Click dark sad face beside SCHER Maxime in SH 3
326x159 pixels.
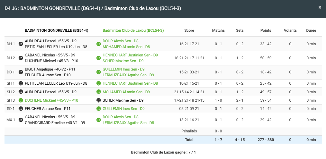pyautogui.click(x=99, y=100)
